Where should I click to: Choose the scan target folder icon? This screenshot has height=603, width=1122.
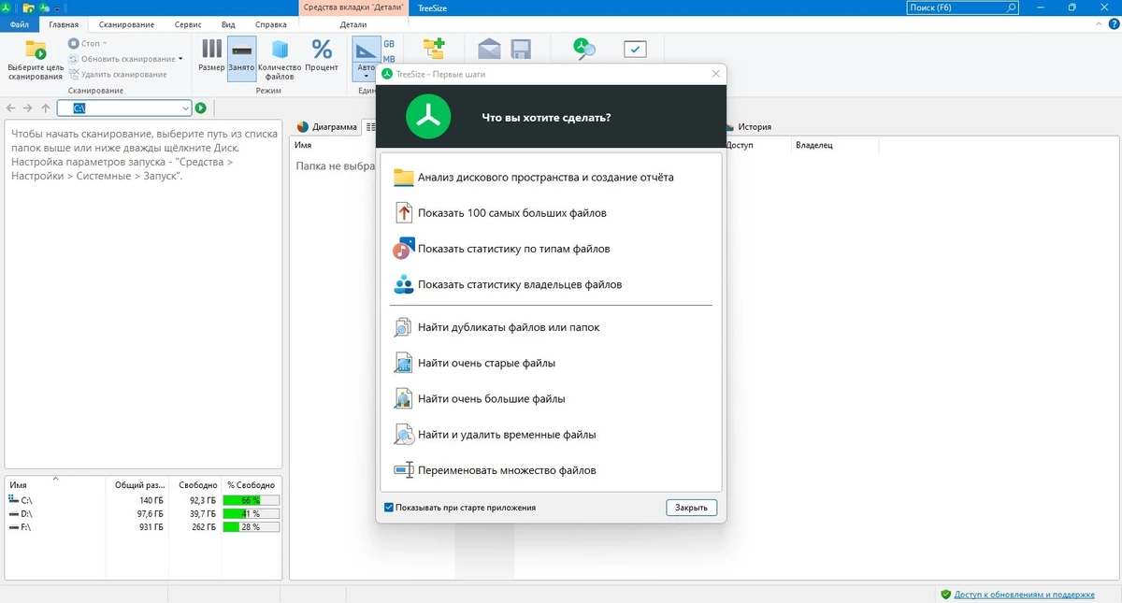point(36,50)
